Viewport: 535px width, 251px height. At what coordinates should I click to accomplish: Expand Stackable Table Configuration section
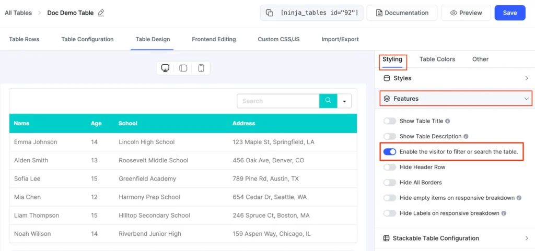point(455,238)
